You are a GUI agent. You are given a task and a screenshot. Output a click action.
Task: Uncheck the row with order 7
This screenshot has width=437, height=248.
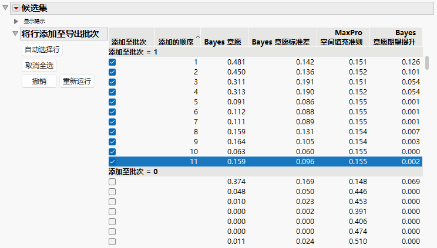112,122
